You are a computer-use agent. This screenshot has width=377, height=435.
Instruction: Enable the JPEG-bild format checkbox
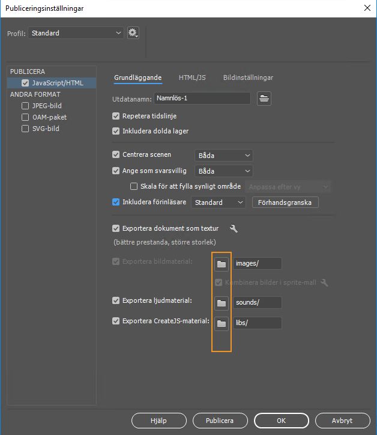25,106
